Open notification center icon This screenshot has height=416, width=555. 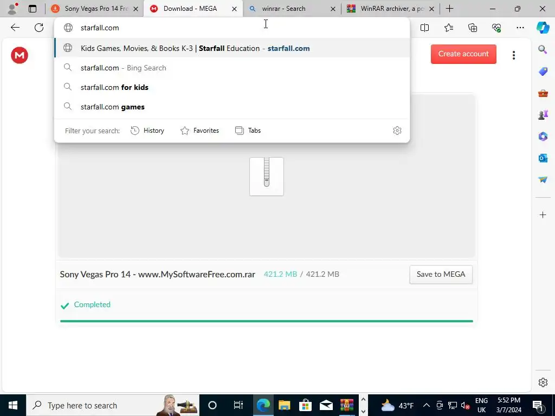click(538, 405)
